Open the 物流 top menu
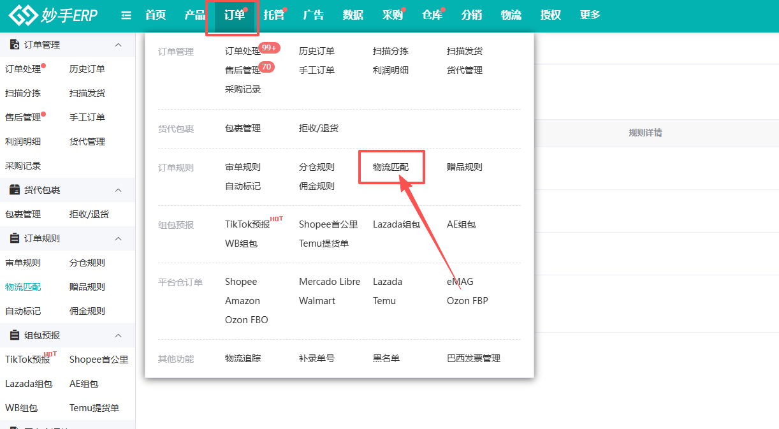The width and height of the screenshot is (779, 429). click(x=511, y=15)
